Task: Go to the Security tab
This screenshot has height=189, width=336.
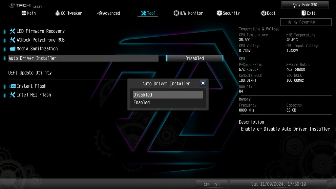Action: [228, 13]
